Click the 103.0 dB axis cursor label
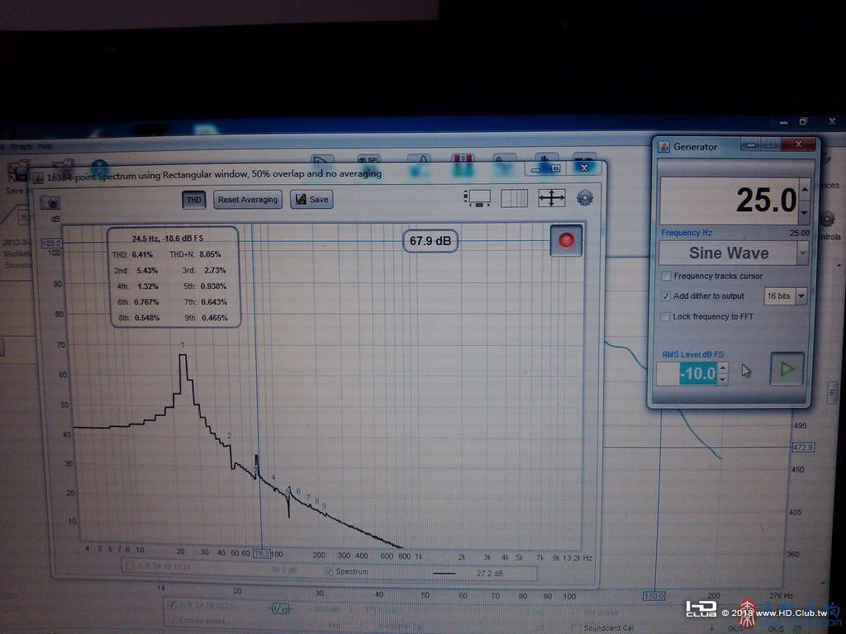 (51, 244)
